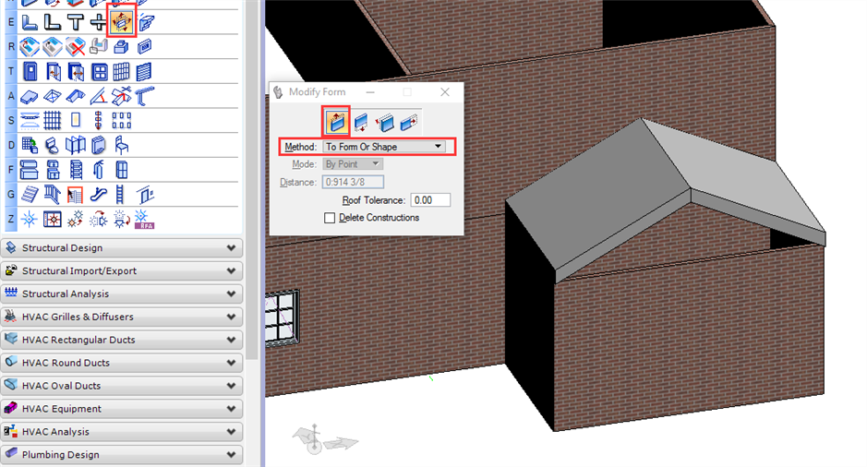Select the escalator tool in row G

click(x=99, y=195)
